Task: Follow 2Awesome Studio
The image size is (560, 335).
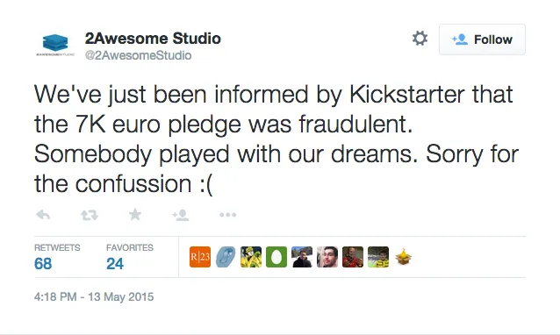Action: 482,39
